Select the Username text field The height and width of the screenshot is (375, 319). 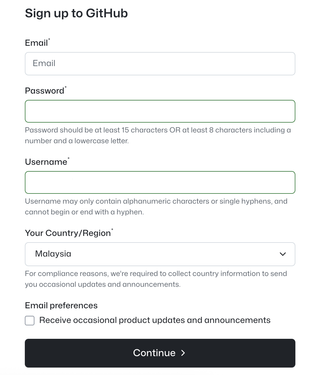160,182
